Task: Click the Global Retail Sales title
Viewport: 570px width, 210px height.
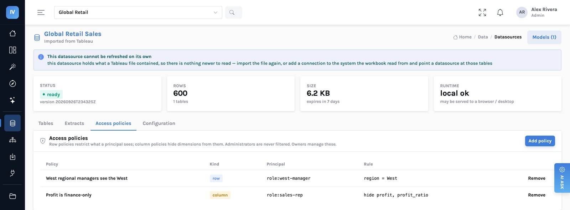Action: (x=73, y=34)
